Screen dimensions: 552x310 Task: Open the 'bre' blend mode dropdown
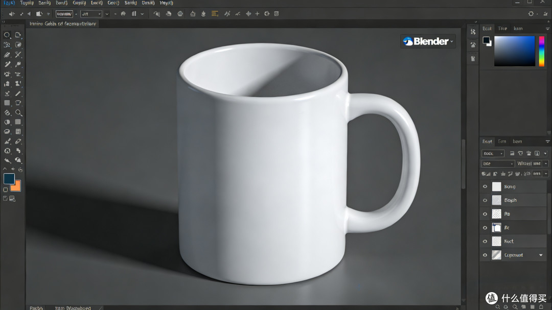pos(498,163)
